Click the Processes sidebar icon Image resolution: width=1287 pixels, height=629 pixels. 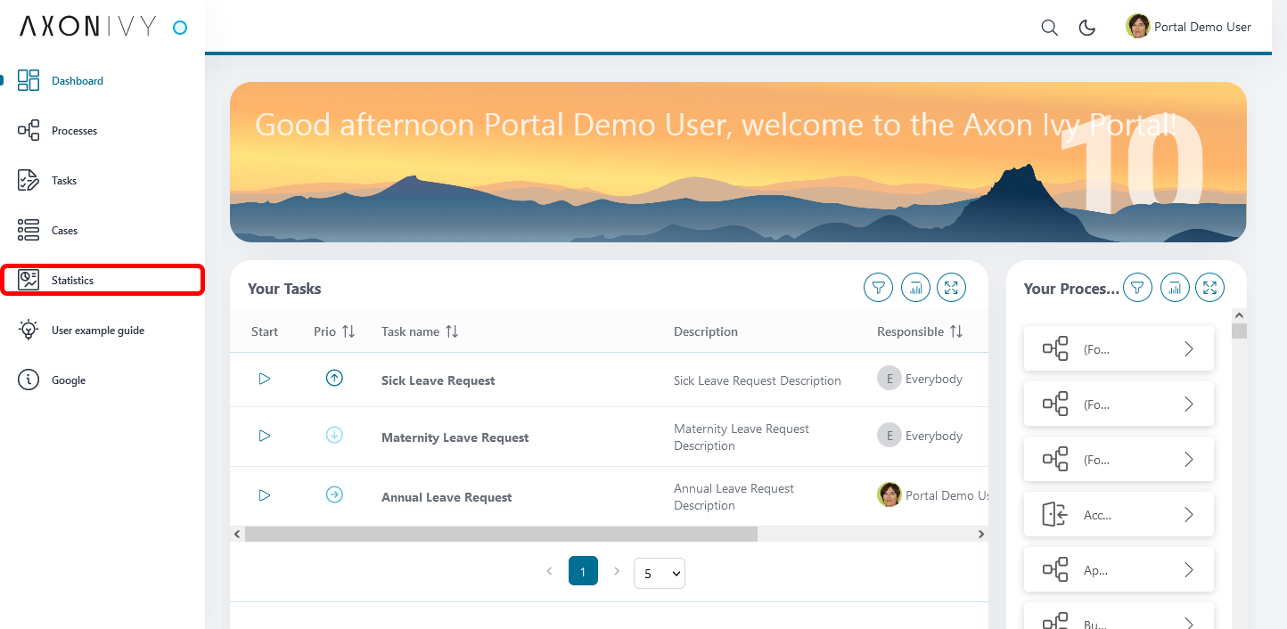tap(29, 130)
